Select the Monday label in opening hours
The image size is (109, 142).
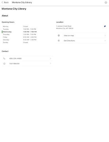coord(6,26)
